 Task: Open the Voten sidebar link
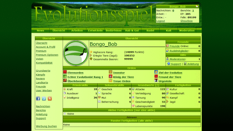tap(40, 59)
